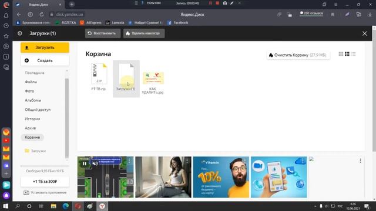This screenshot has width=376, height=211.
Task: Open Загрузки folder in sidebar
Action: (35, 151)
